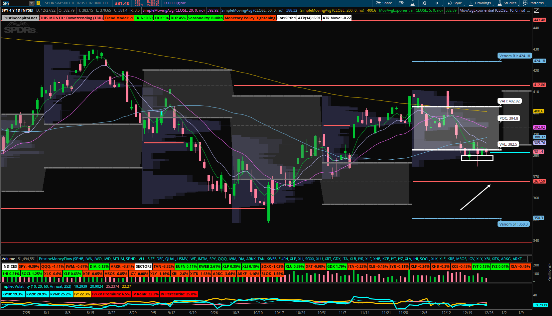Click the ImpliedVolatility study label
Image resolution: width=552 pixels, height=316 pixels.
[x=36, y=286]
